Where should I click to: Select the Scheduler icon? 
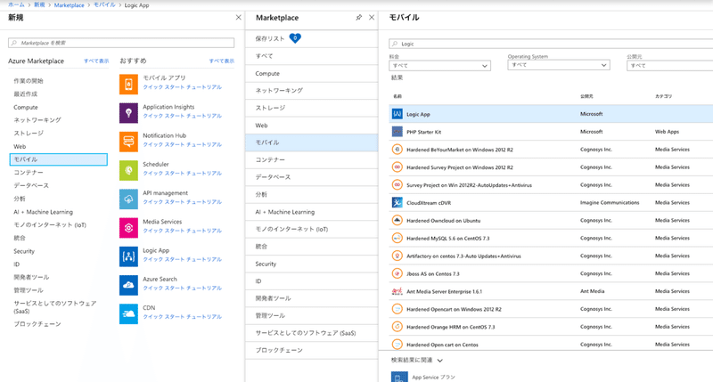coord(128,169)
